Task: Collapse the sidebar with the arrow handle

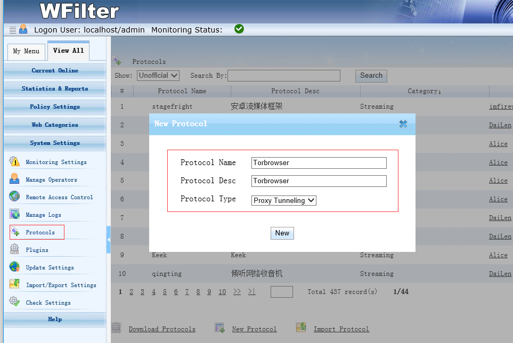Action: [x=108, y=240]
